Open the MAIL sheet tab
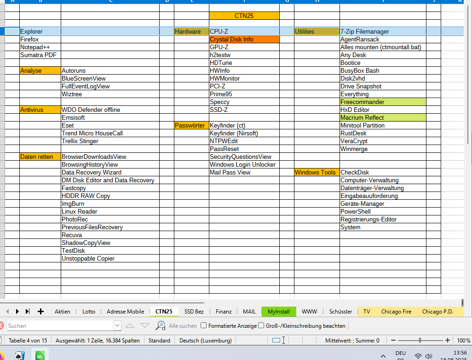This screenshot has height=360, width=472. pyautogui.click(x=249, y=312)
